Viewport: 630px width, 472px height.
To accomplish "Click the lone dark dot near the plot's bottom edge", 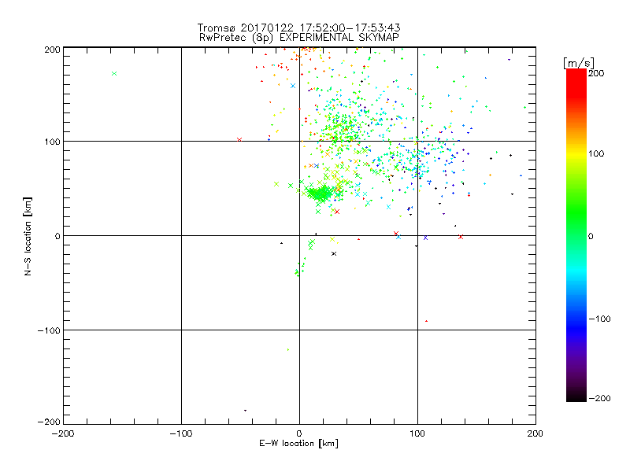I will tap(245, 410).
